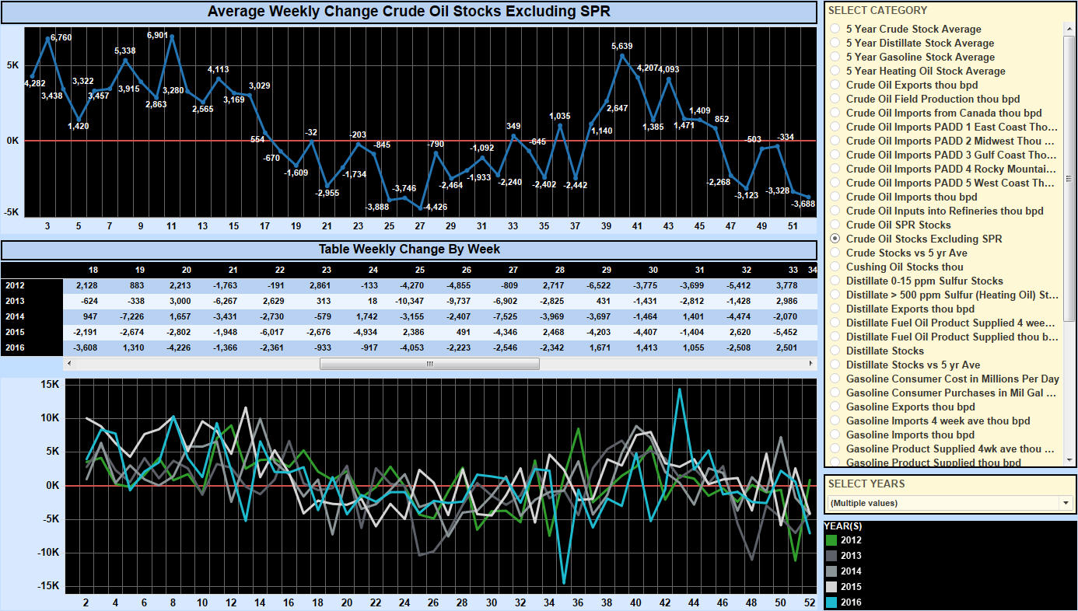Viewport: 1078px width, 611px height.
Task: Select 5 Year Distillate Stock Average option
Action: click(835, 43)
